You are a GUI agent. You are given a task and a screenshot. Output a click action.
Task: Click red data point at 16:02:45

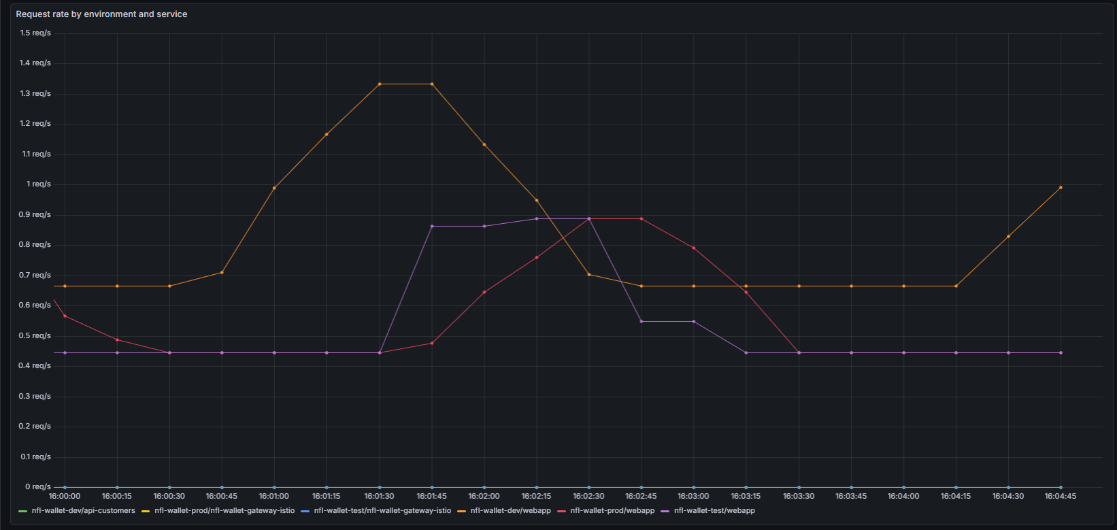pyautogui.click(x=641, y=219)
